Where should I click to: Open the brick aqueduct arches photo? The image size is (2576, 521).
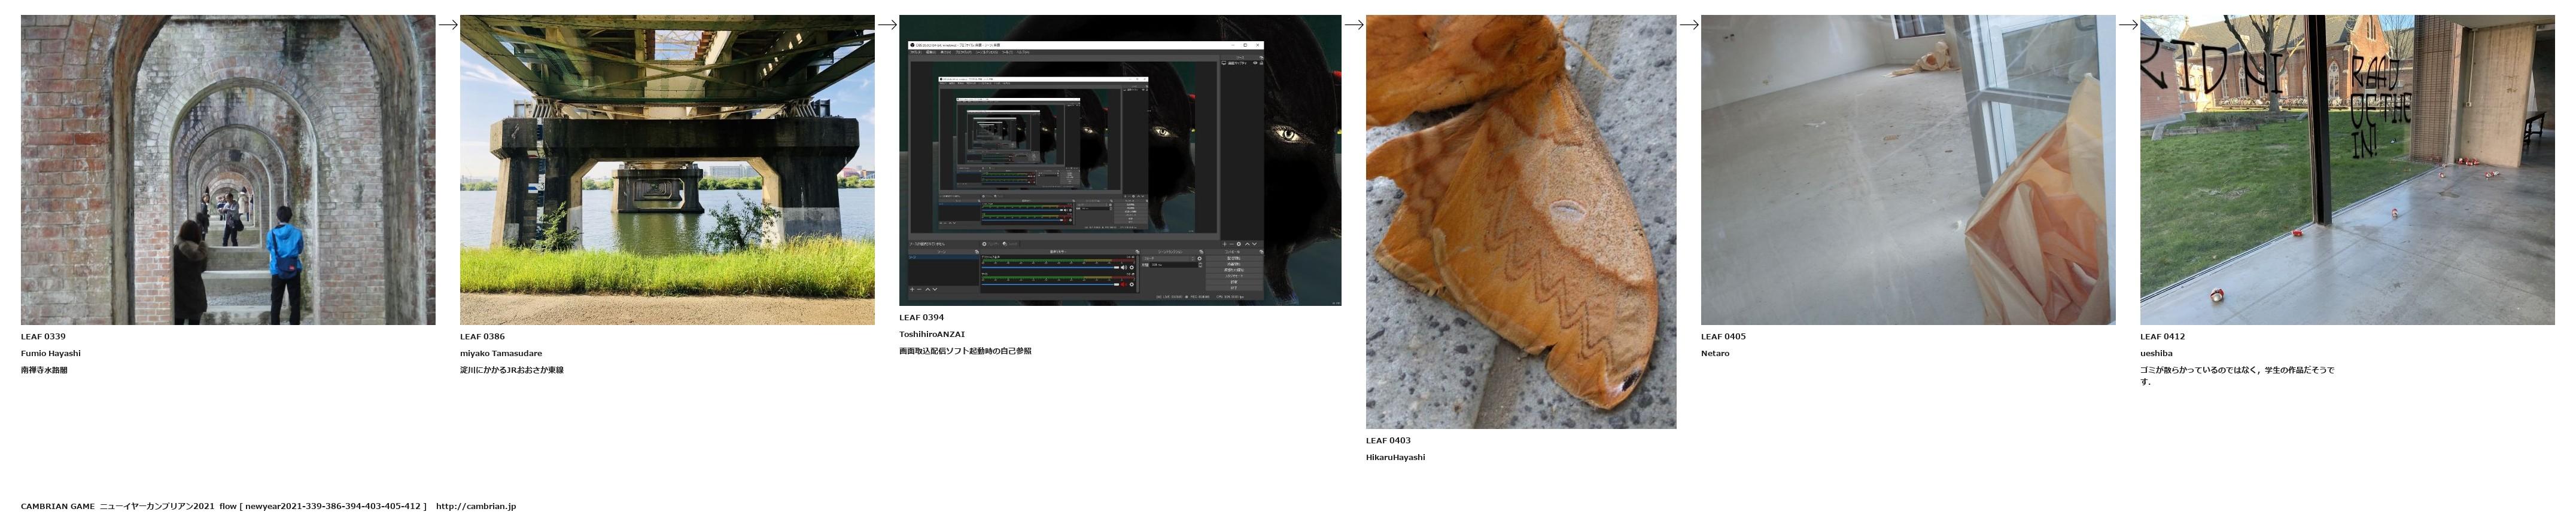(228, 170)
